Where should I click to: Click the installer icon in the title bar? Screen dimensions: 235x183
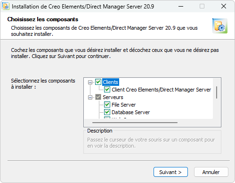pos(6,7)
